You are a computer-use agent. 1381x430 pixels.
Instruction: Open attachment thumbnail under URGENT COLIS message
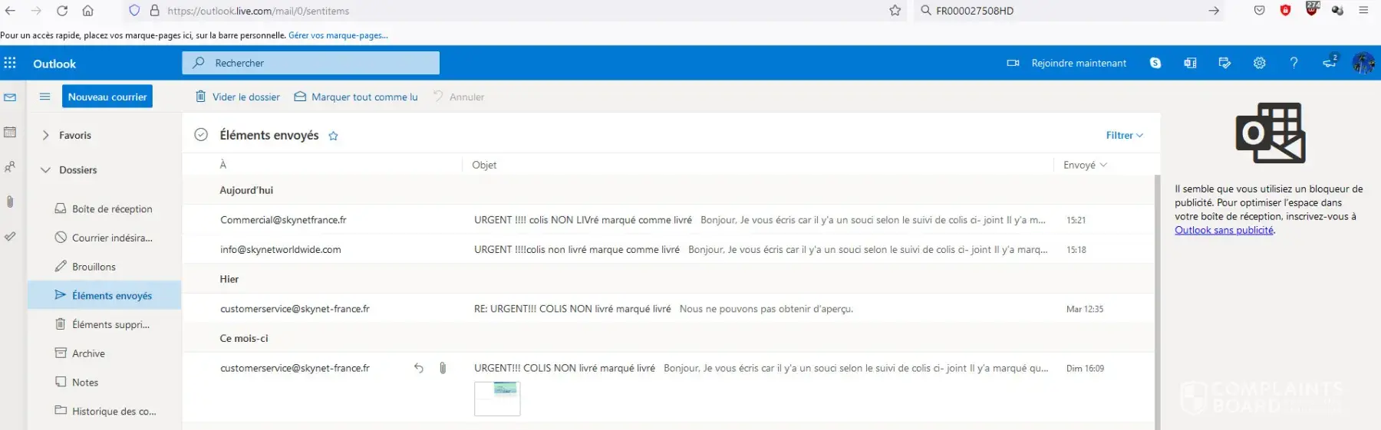[x=497, y=399]
